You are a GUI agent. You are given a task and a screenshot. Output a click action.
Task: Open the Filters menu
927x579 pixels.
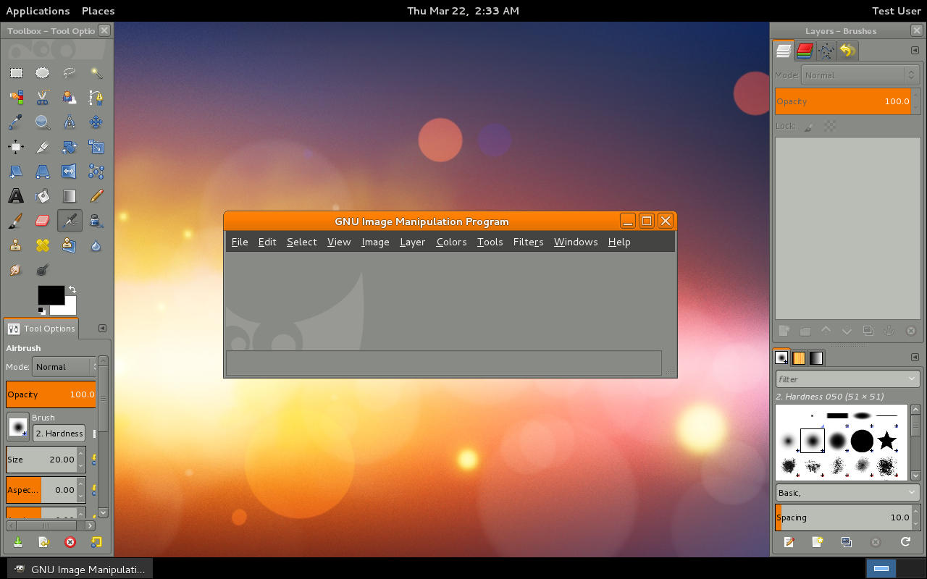[528, 242]
